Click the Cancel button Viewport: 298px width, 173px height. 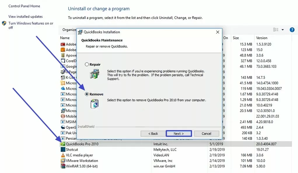(x=206, y=133)
